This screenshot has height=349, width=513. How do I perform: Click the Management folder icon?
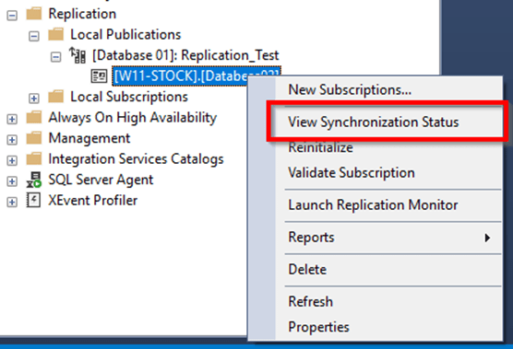pos(34,138)
